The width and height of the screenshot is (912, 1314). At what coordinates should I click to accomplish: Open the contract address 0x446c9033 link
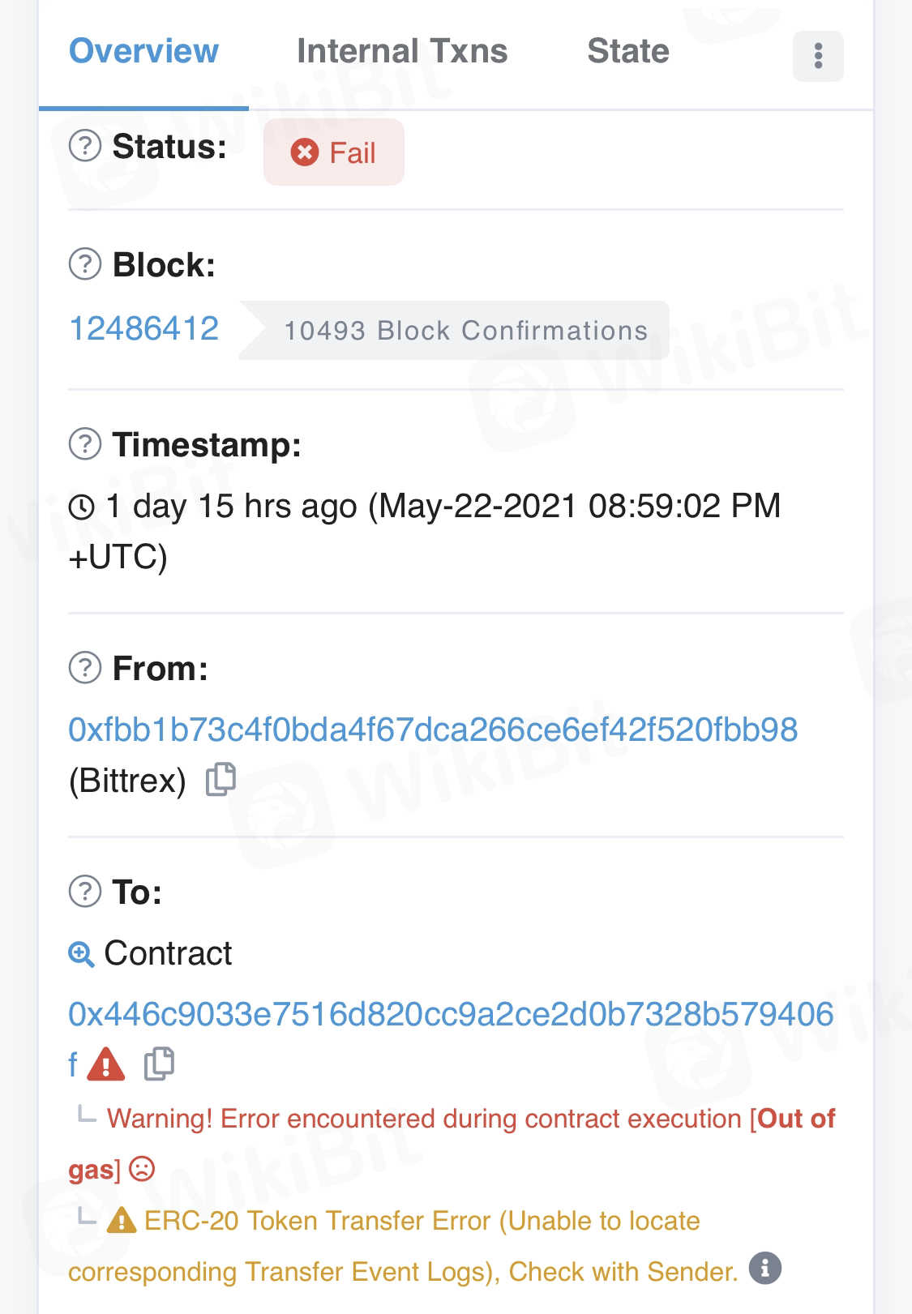[451, 1014]
